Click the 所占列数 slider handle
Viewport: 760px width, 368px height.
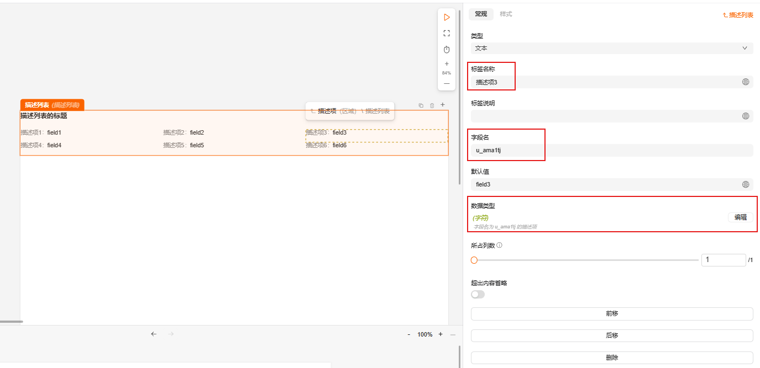click(x=474, y=260)
